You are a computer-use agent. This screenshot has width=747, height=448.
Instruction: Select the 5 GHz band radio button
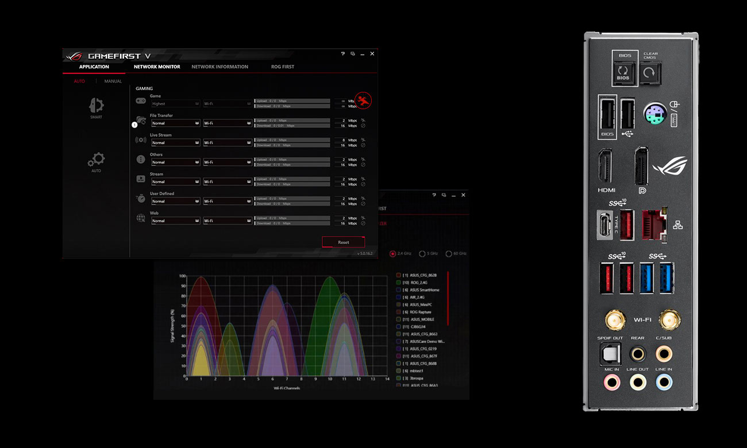point(422,253)
